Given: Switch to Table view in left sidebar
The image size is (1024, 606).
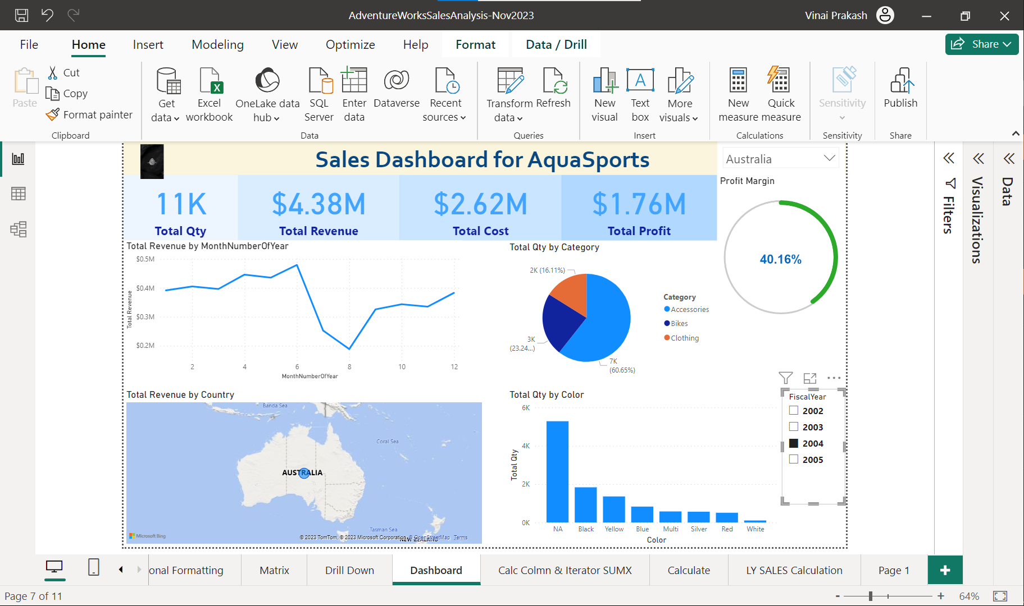Looking at the screenshot, I should point(19,194).
